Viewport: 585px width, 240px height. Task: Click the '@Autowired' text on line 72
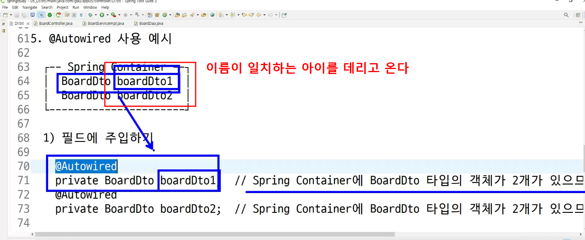(86, 195)
